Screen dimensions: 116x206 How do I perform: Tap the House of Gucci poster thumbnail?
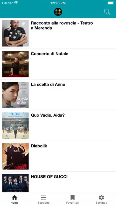tap(15, 183)
